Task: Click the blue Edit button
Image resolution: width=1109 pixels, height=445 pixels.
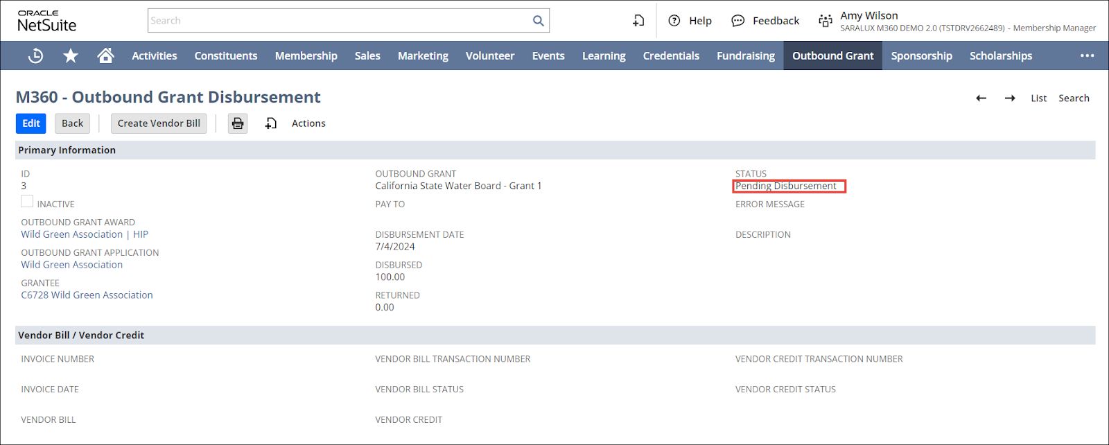Action: point(31,123)
